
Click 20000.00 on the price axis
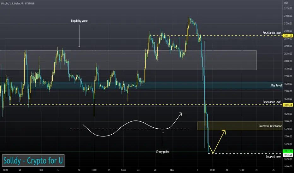click(x=288, y=61)
